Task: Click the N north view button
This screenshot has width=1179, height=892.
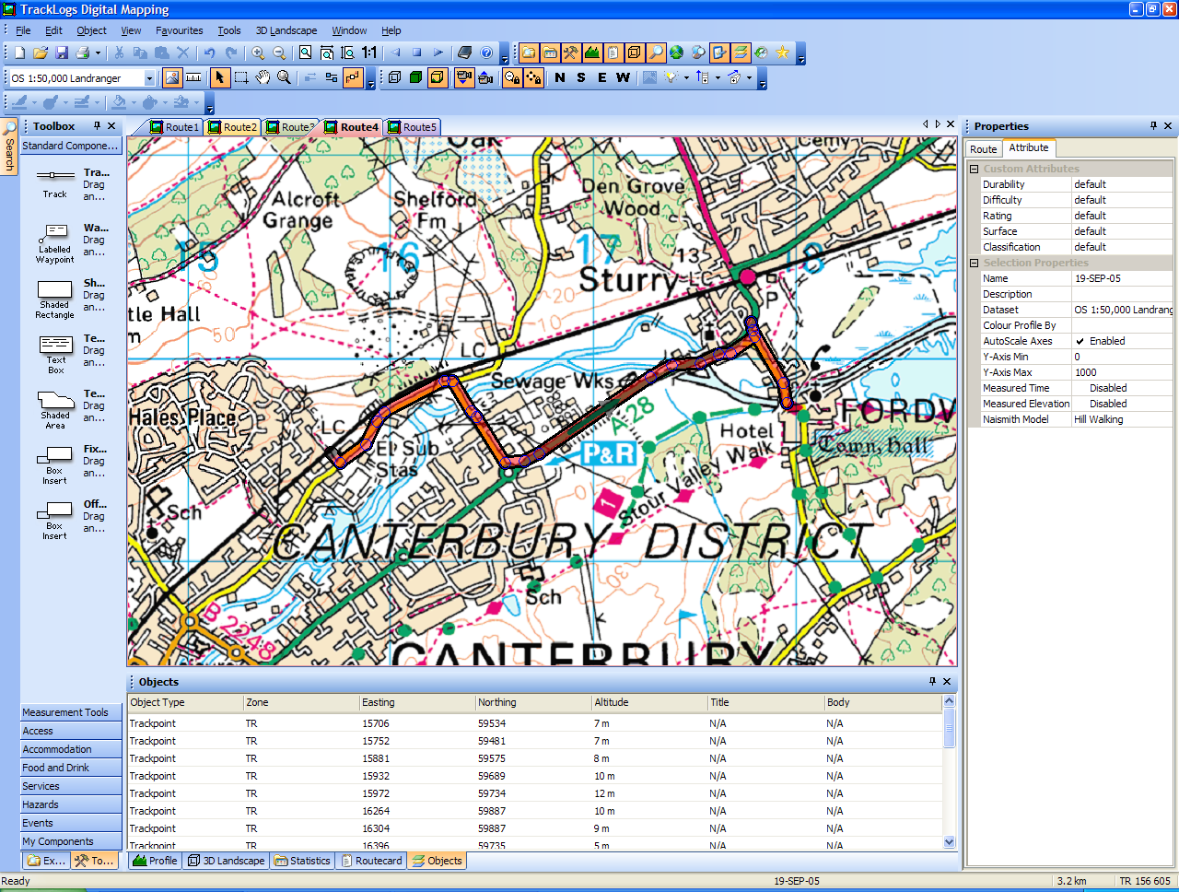Action: 560,78
